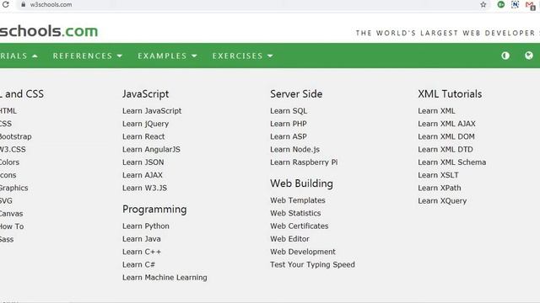Open the Web Certificates link

[x=299, y=226]
